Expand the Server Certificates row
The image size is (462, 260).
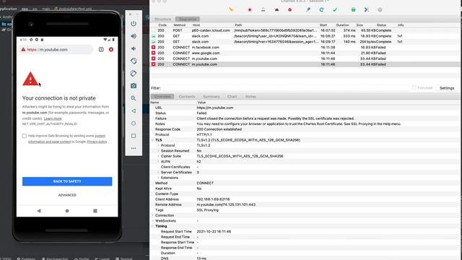tap(158, 172)
